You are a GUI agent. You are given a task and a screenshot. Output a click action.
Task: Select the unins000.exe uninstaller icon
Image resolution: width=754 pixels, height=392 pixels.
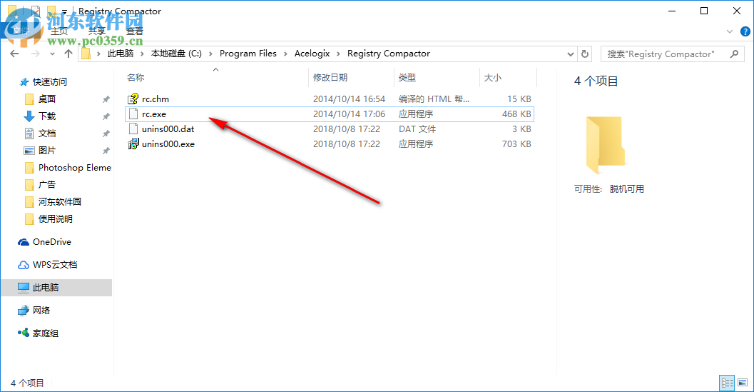coord(133,144)
